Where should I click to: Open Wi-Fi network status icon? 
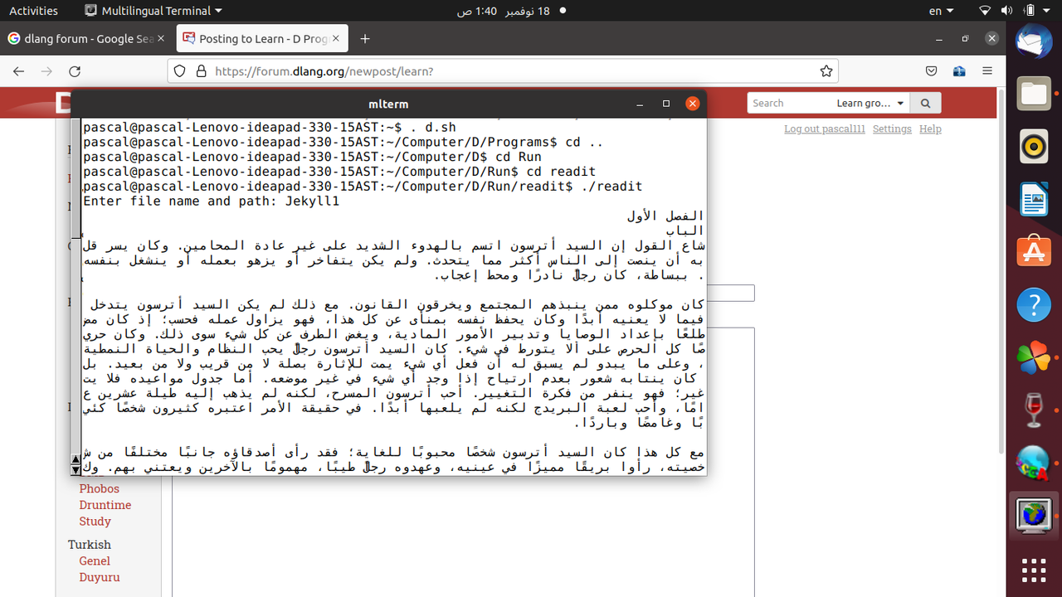point(985,11)
